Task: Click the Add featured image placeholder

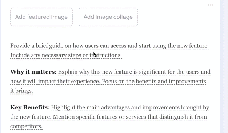Action: [41, 17]
